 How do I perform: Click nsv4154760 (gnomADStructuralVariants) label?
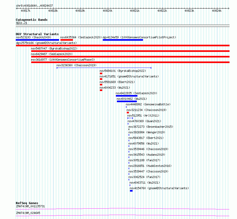[x=159, y=188]
